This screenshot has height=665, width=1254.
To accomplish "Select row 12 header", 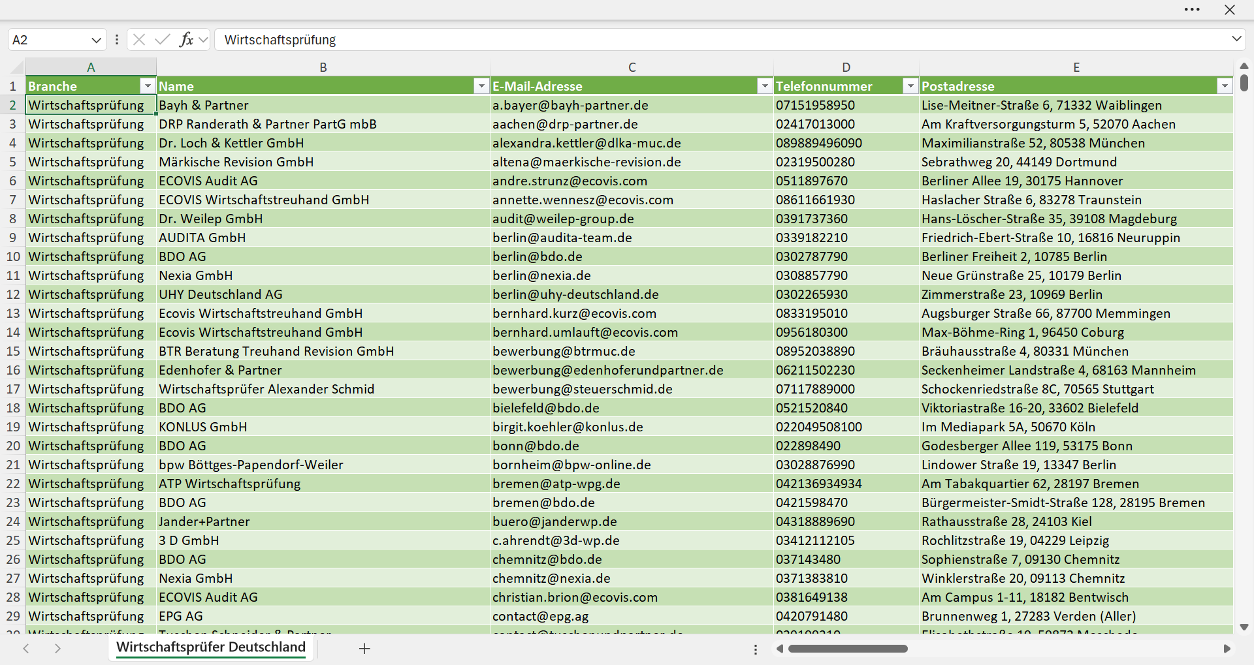I will point(12,294).
